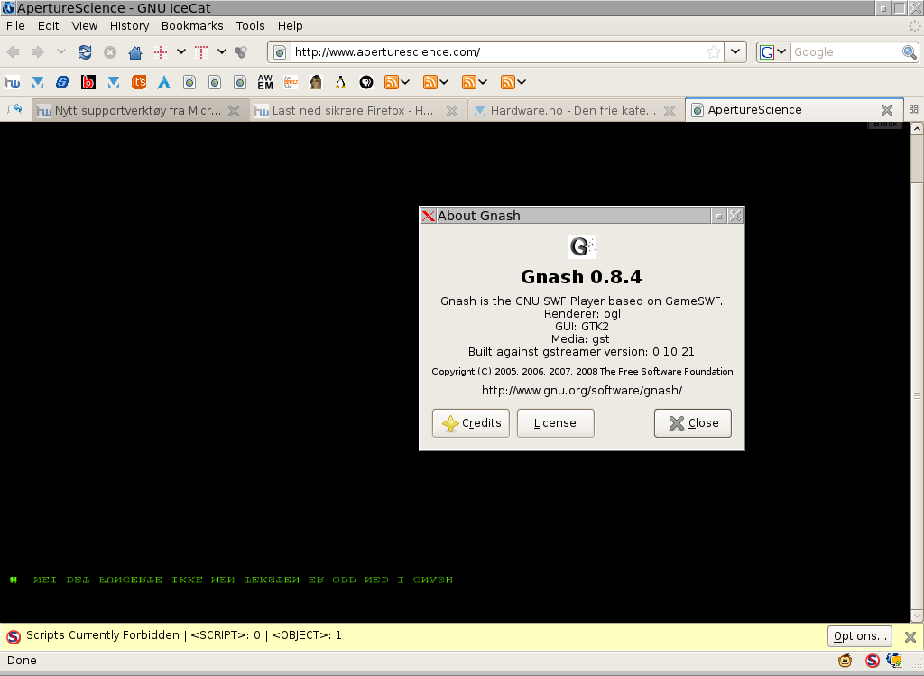Click the Greasemonkey monkey status icon
924x676 pixels.
[845, 661]
